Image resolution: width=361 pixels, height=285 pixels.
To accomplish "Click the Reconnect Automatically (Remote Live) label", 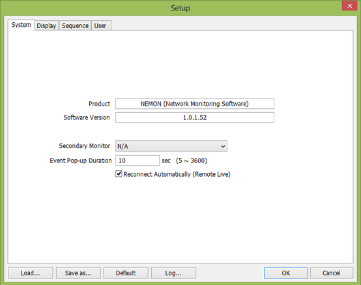I will click(177, 174).
